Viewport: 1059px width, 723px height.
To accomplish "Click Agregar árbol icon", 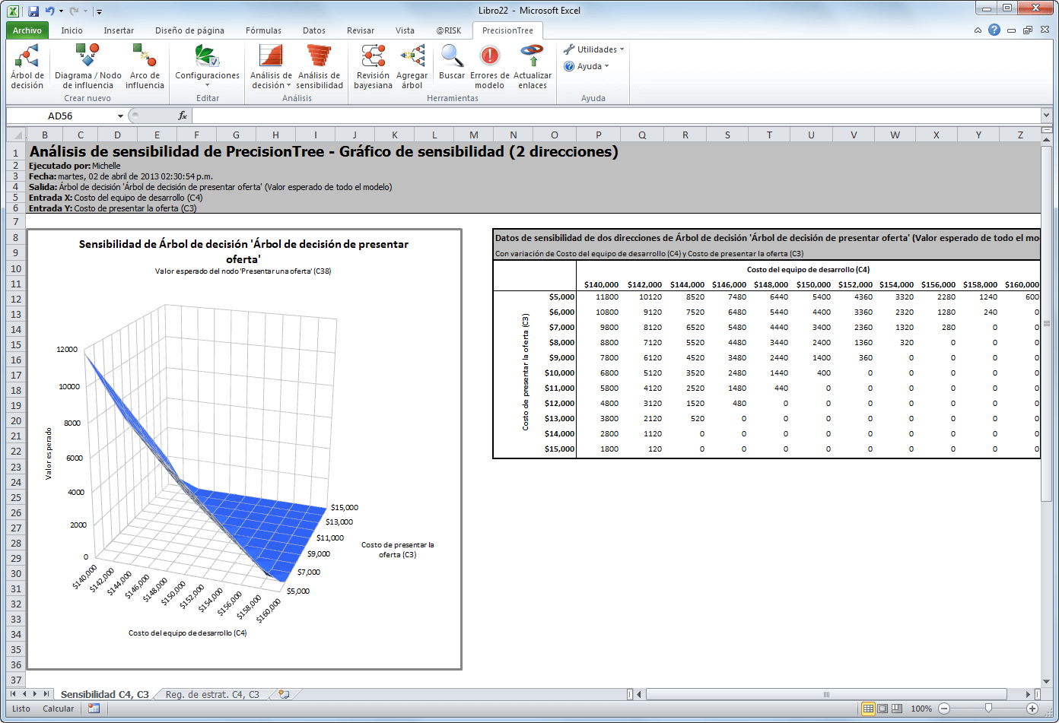I will point(412,67).
